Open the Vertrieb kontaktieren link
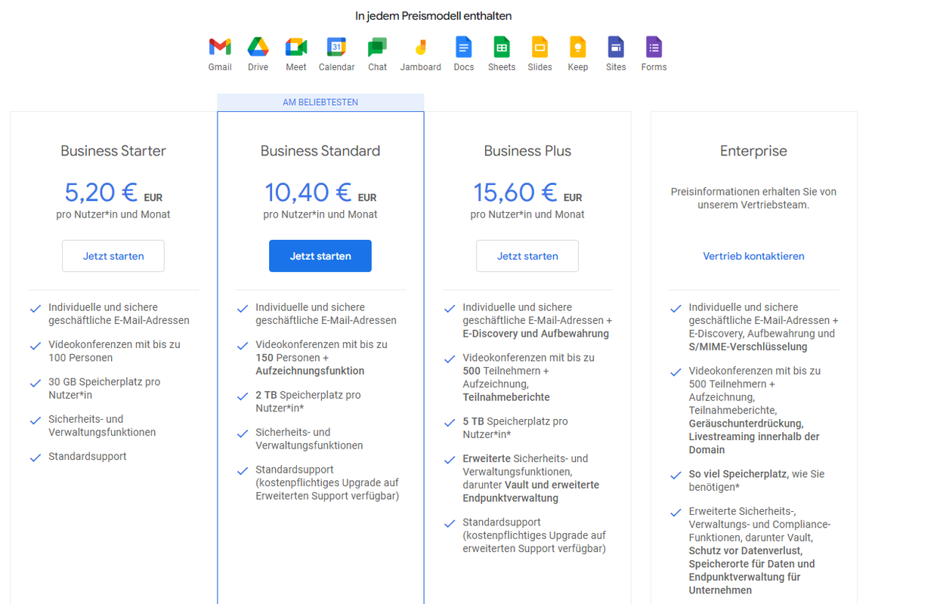The image size is (943, 604). (753, 256)
